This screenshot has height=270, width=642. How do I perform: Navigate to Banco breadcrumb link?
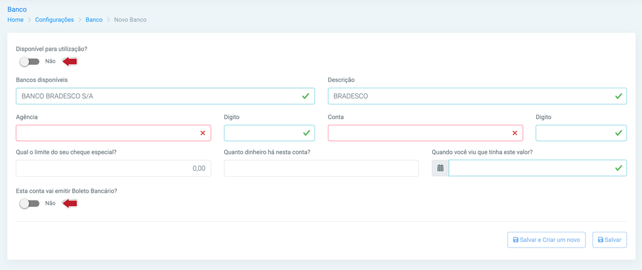[x=94, y=19]
